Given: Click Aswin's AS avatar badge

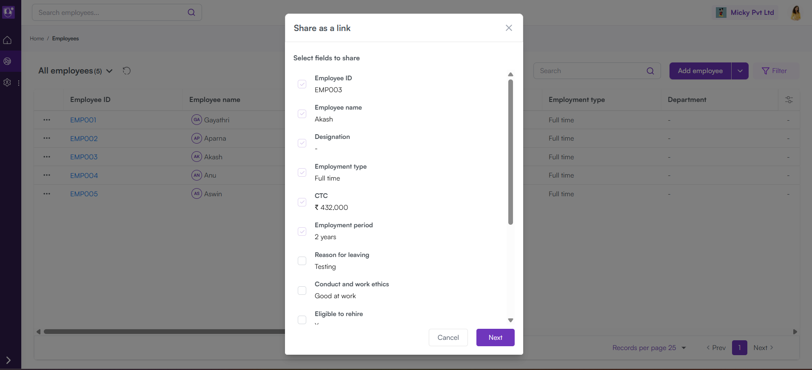Looking at the screenshot, I should click(x=197, y=194).
